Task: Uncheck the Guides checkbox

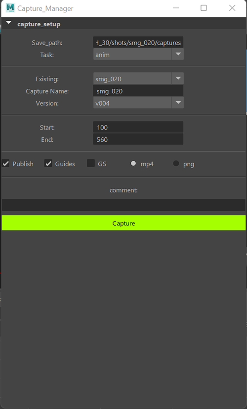Action: click(48, 164)
